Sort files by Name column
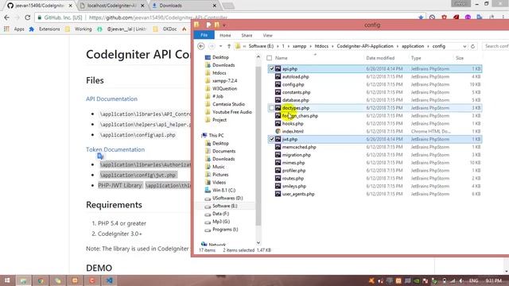 click(x=281, y=58)
